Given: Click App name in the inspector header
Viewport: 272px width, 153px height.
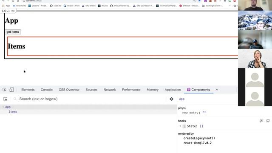Looking at the screenshot, I should click(x=181, y=99).
